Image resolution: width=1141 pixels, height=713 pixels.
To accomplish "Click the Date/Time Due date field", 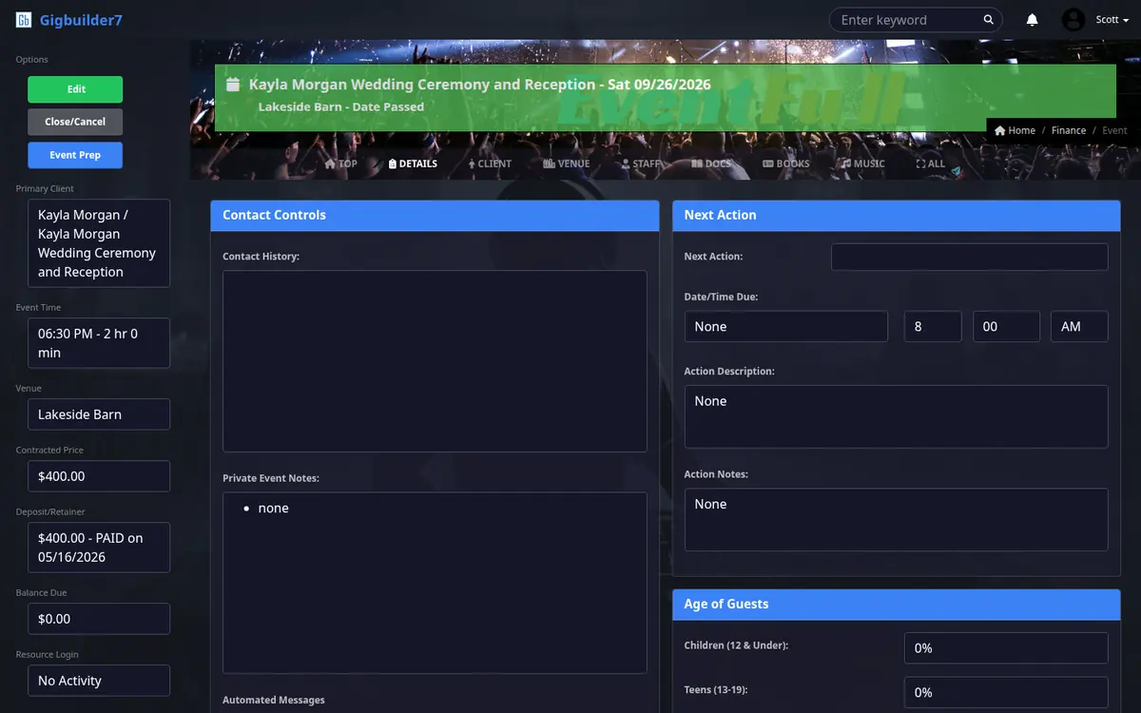I will [x=785, y=326].
